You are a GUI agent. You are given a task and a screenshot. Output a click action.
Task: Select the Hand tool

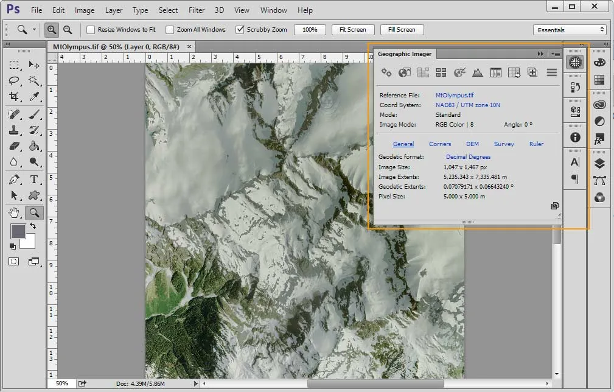tap(14, 212)
